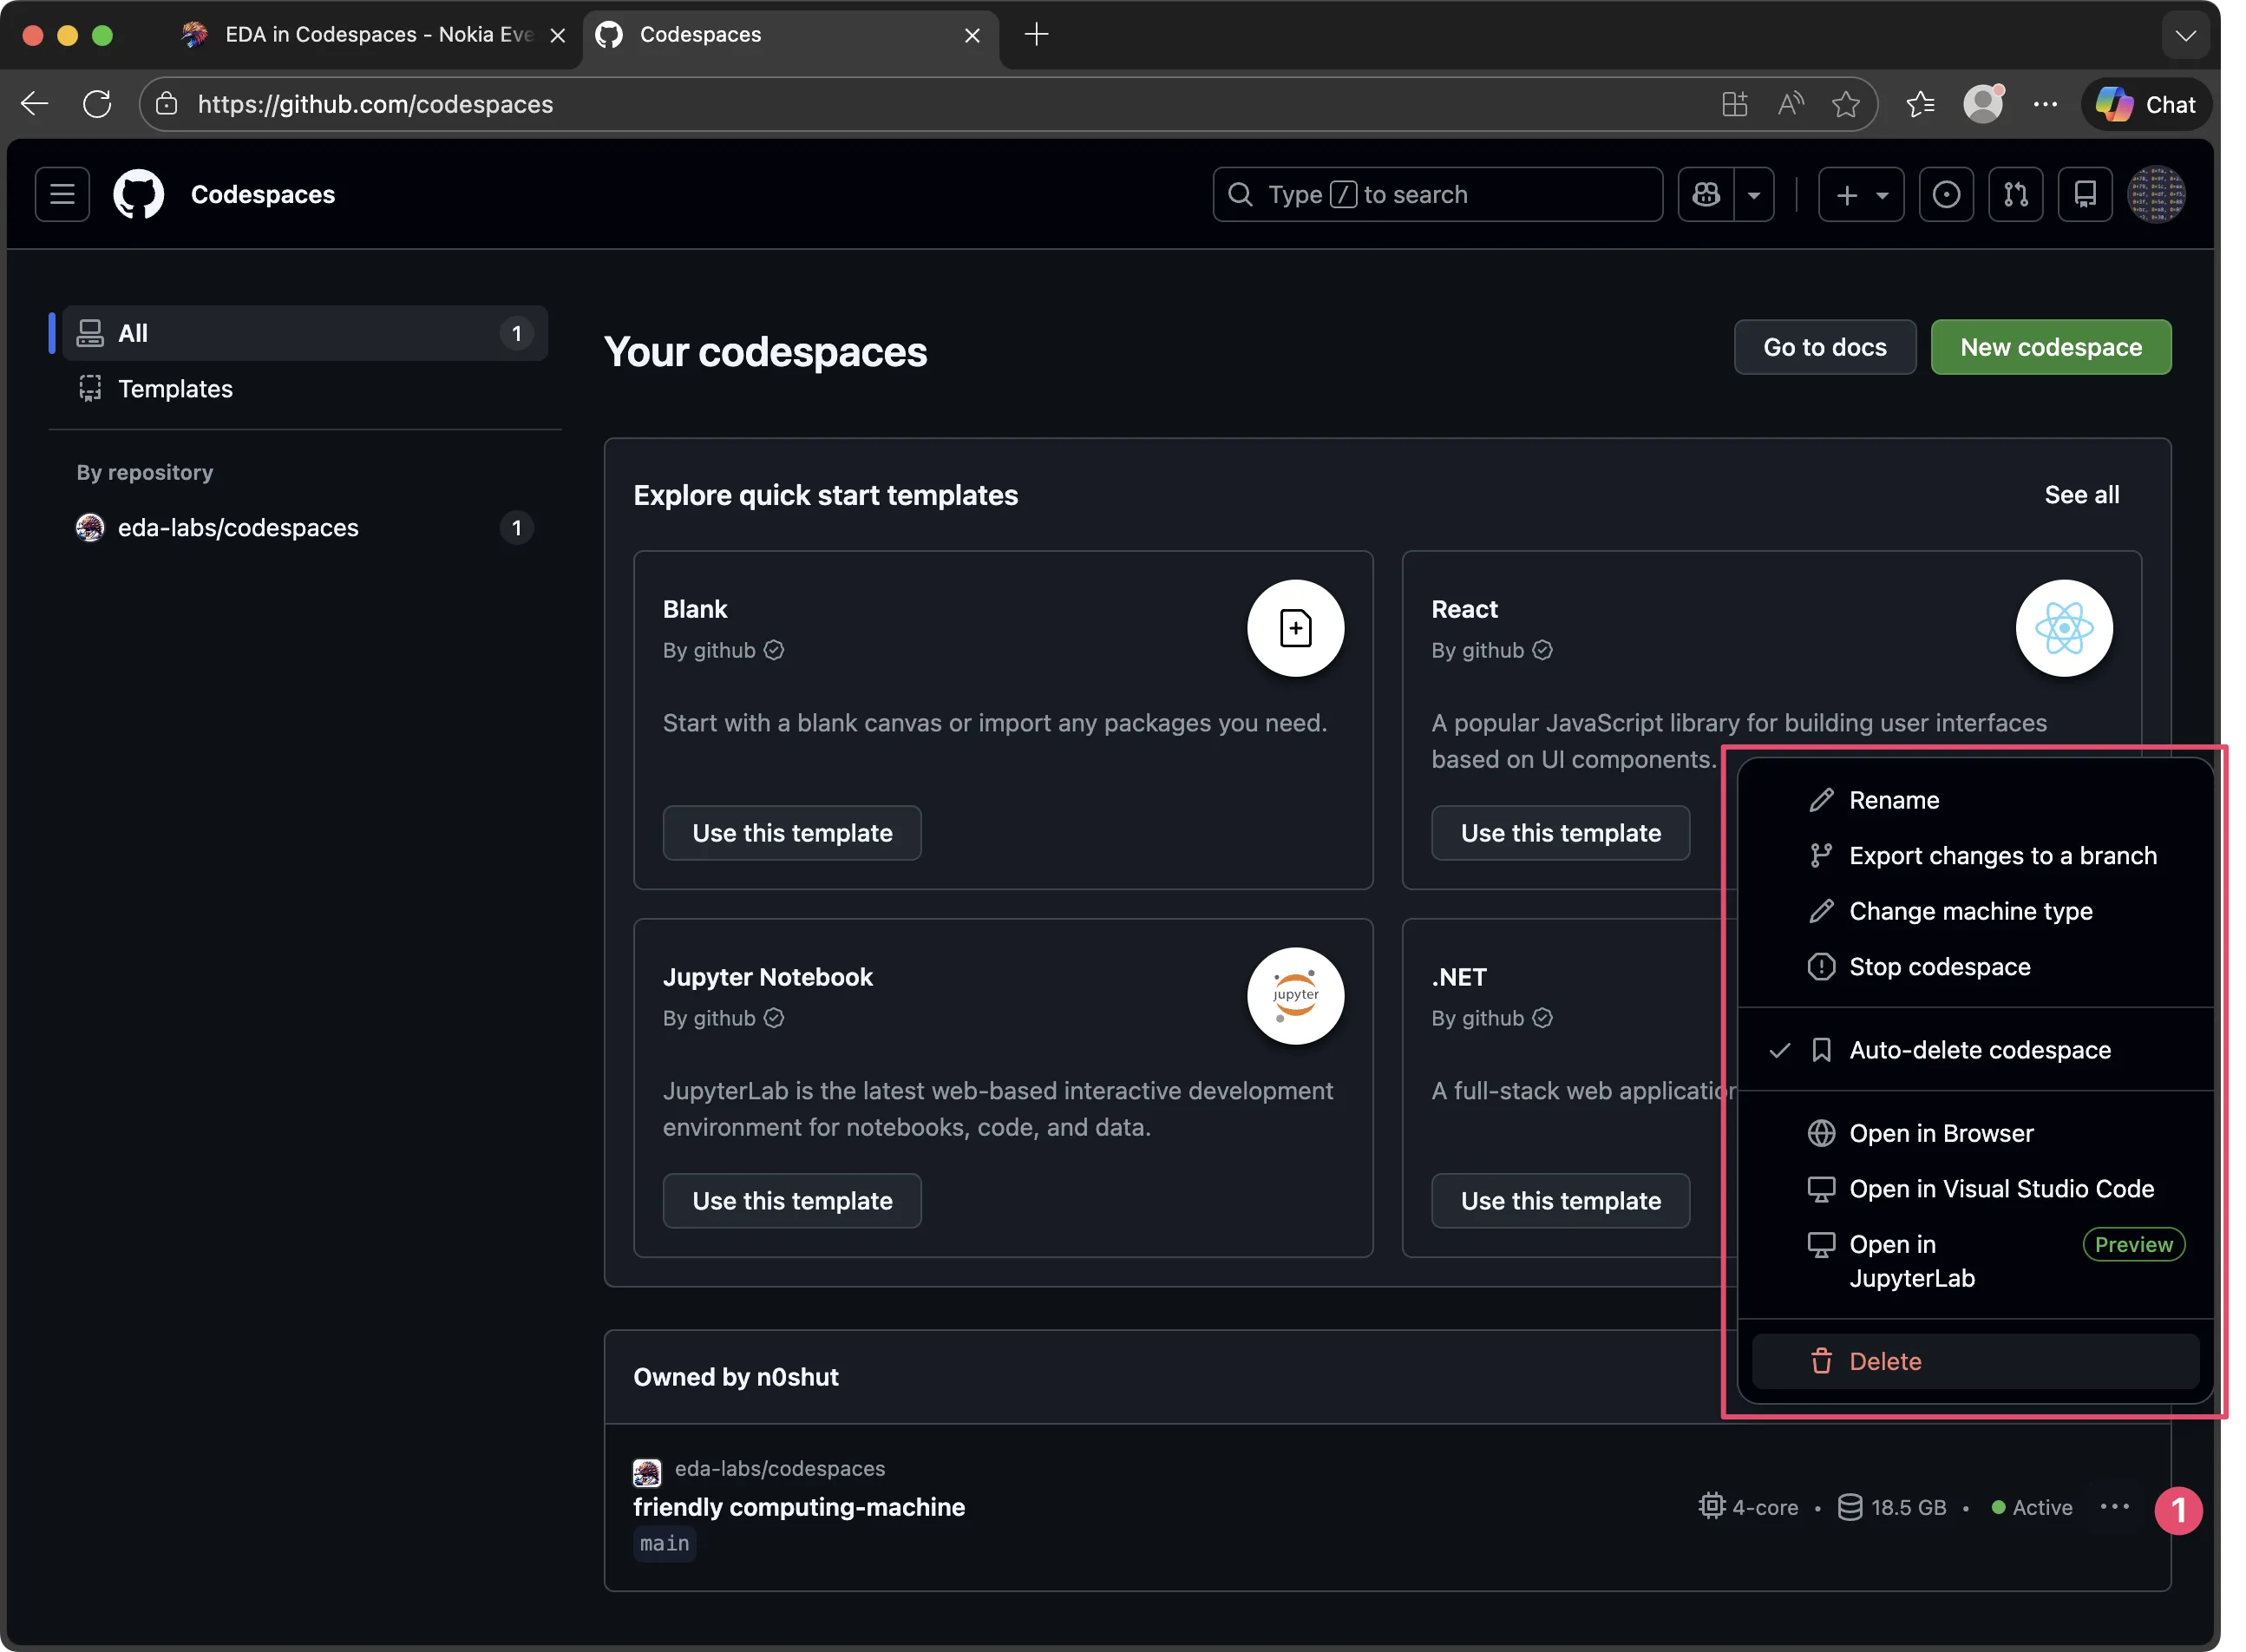Click the Jupyter logo icon
The image size is (2246, 1652).
click(1295, 996)
